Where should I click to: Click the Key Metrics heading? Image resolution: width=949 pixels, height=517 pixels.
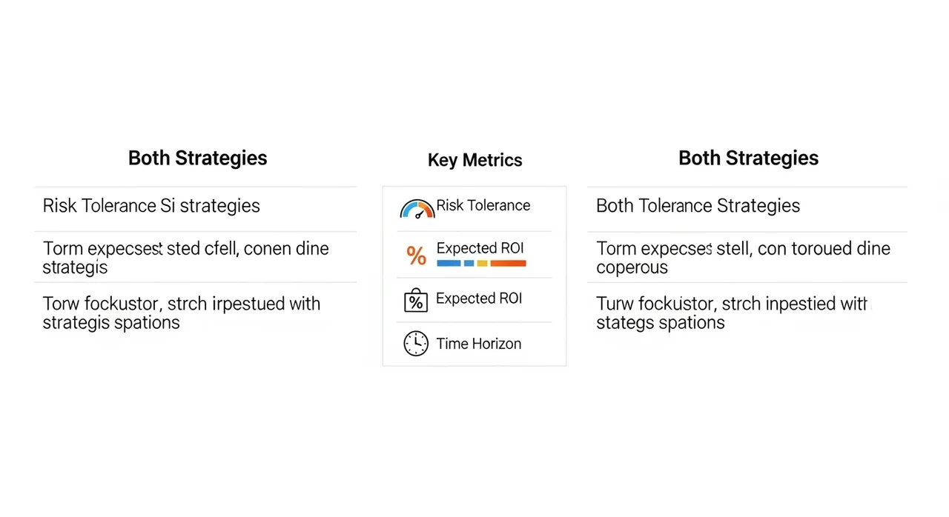point(475,160)
